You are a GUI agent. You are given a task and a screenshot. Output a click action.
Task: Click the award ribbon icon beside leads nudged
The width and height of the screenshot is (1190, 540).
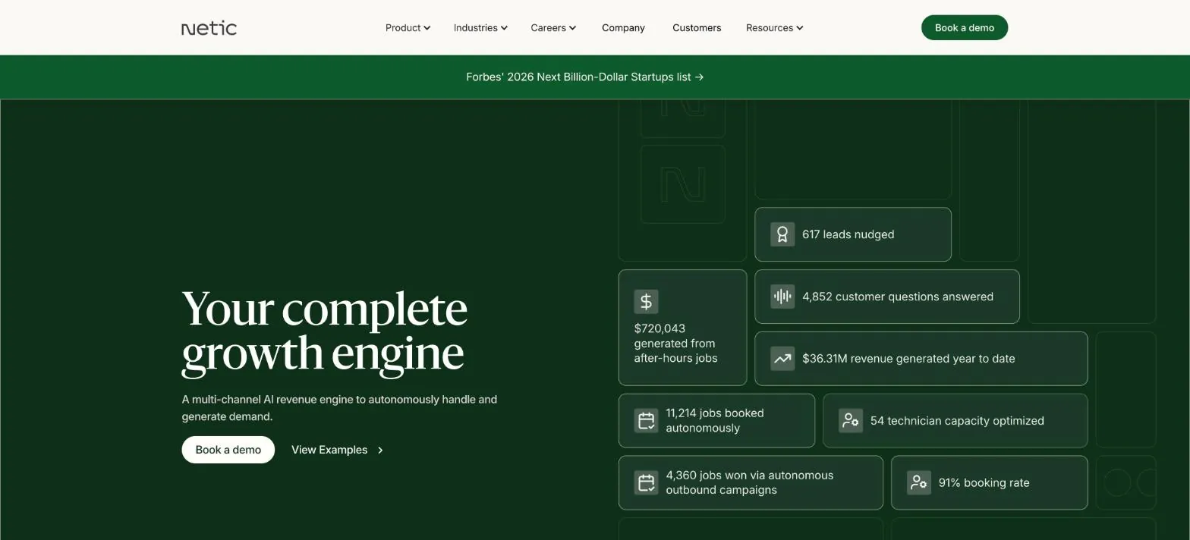[782, 234]
